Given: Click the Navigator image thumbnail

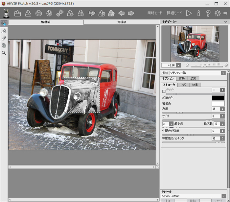Looking at the screenshot, I should (195, 44).
